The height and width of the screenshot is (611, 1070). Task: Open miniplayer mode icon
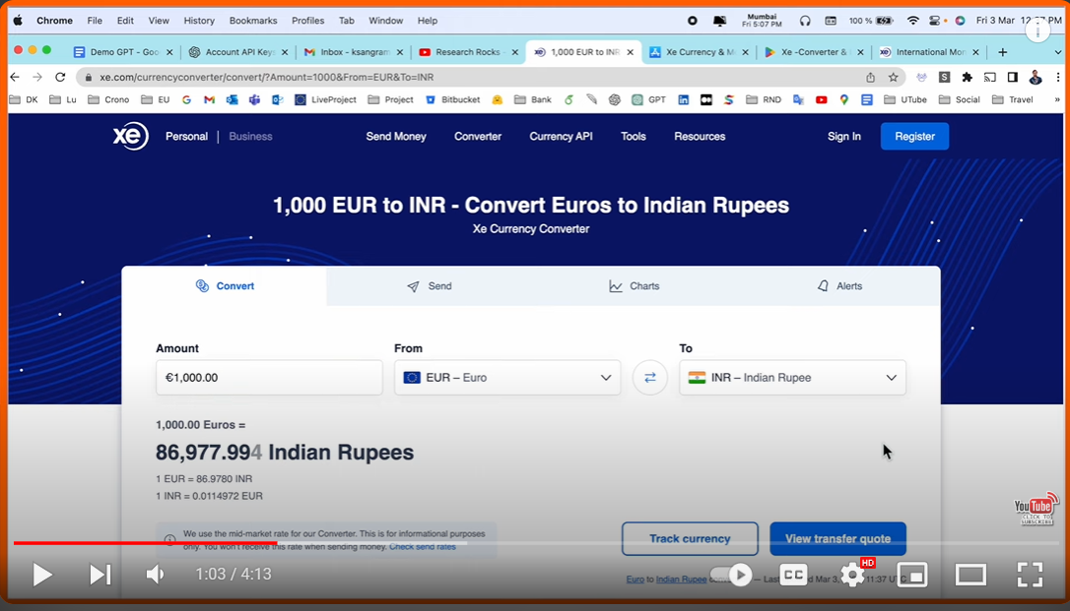coord(912,575)
